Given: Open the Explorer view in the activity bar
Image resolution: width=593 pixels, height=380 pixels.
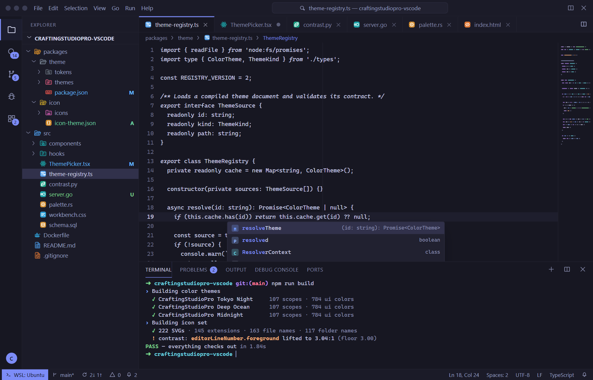Looking at the screenshot, I should pos(11,30).
